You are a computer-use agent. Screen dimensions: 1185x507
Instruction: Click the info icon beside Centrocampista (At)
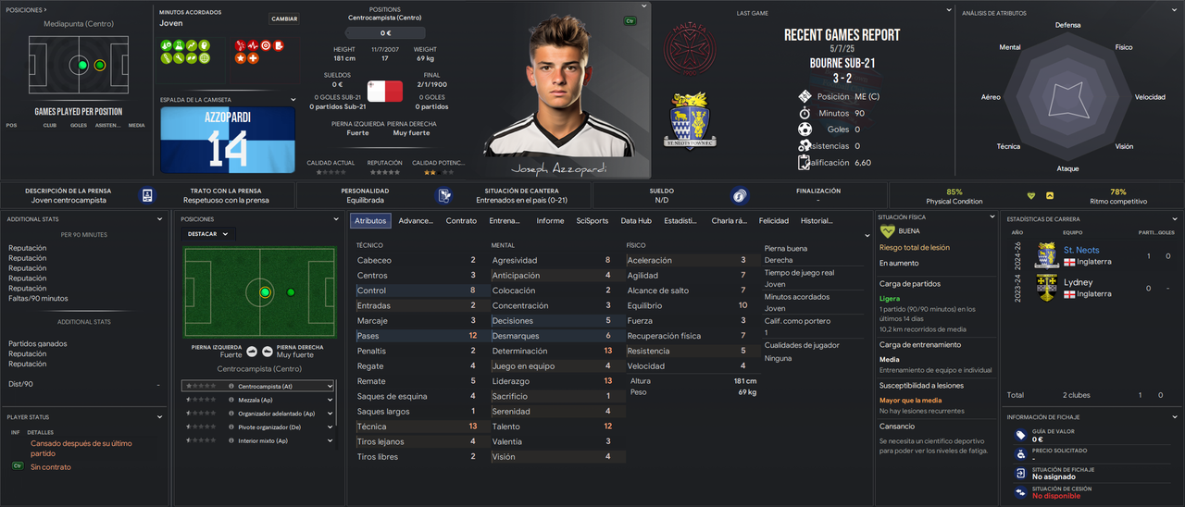tap(231, 386)
